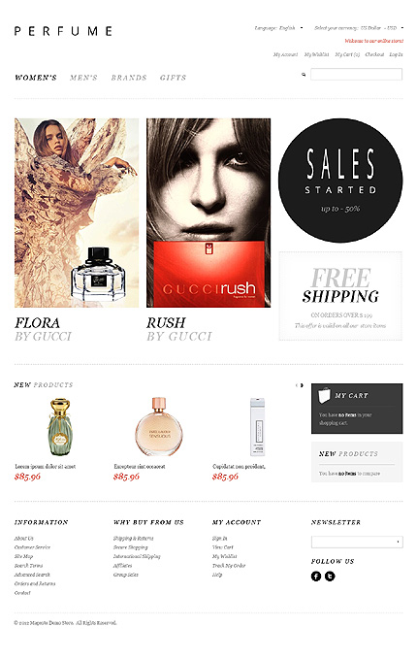The width and height of the screenshot is (417, 660).
Task: Open the Twitter follow icon
Action: 330,577
